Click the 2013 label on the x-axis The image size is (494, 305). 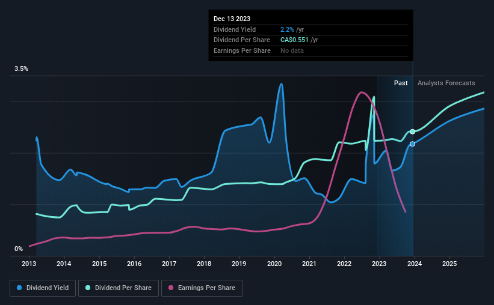point(29,264)
